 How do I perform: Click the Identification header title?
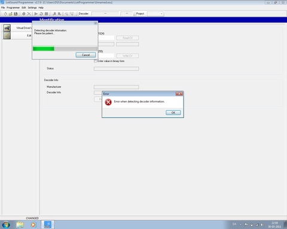tap(52, 20)
